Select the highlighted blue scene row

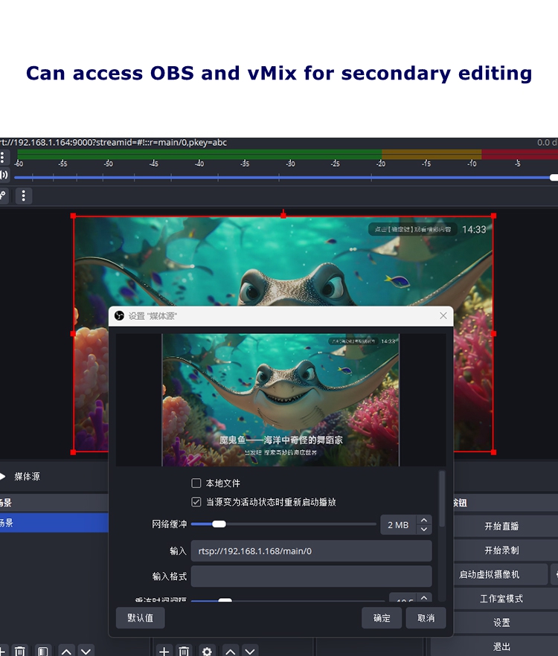(x=54, y=523)
